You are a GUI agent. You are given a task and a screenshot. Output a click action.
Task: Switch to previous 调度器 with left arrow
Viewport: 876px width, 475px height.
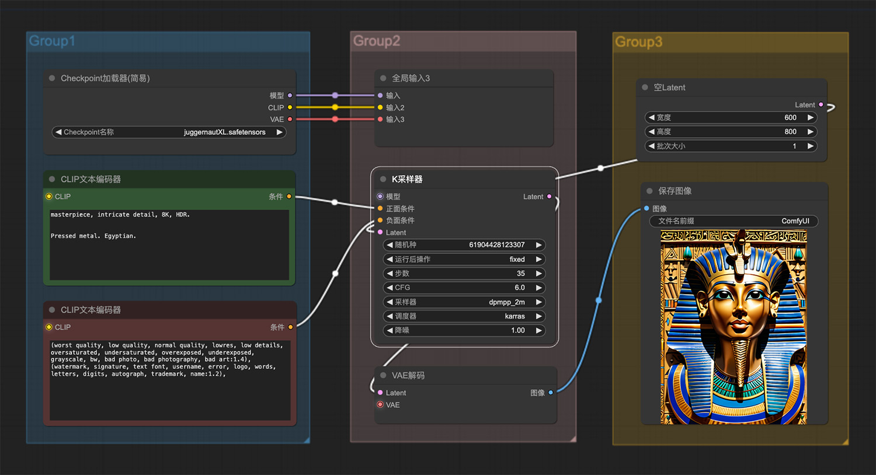point(390,316)
